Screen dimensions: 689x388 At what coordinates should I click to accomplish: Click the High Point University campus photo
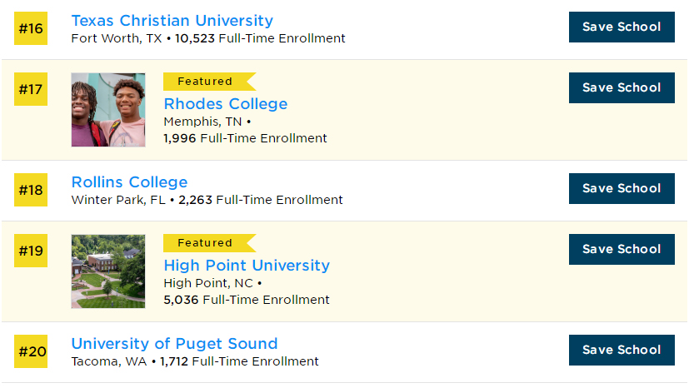point(108,271)
